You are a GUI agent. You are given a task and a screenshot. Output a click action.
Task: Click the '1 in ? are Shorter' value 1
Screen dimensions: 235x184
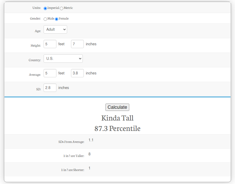pyautogui.click(x=90, y=168)
